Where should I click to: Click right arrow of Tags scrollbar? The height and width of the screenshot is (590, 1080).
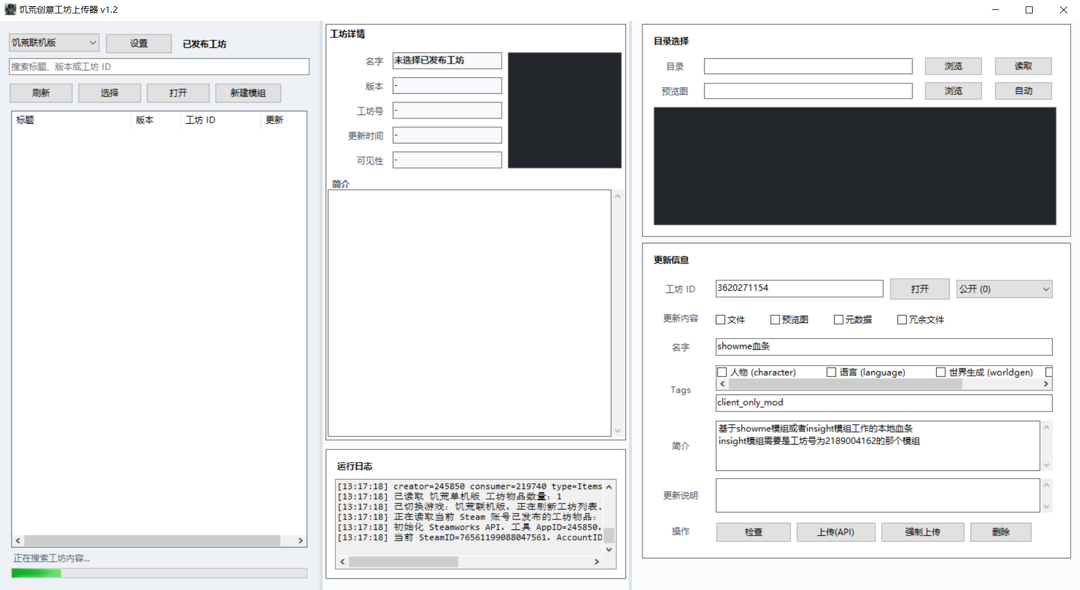1046,384
